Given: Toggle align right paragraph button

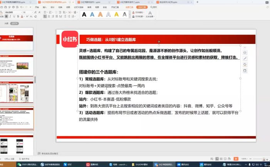Looking at the screenshot, I should point(53,17).
